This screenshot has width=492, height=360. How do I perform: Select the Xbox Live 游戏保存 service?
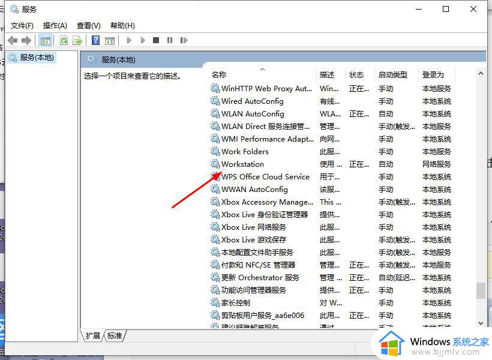coord(331,240)
